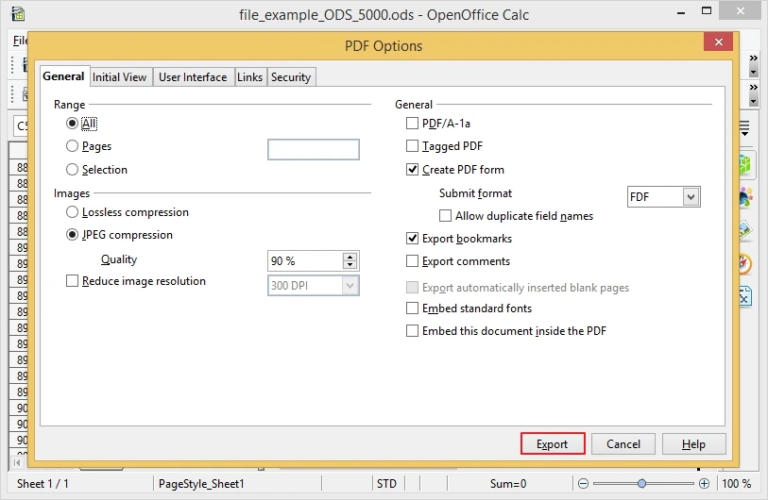Click the zoom out minus icon
This screenshot has width=768, height=500.
pyautogui.click(x=583, y=483)
